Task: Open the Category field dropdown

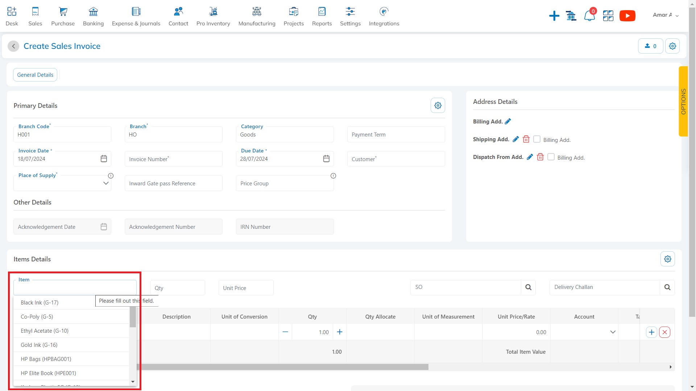Action: (x=285, y=134)
